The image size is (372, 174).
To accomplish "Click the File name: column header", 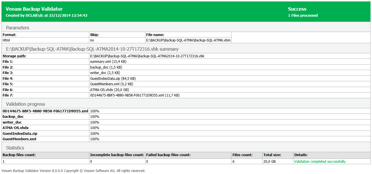I will click(155, 35).
